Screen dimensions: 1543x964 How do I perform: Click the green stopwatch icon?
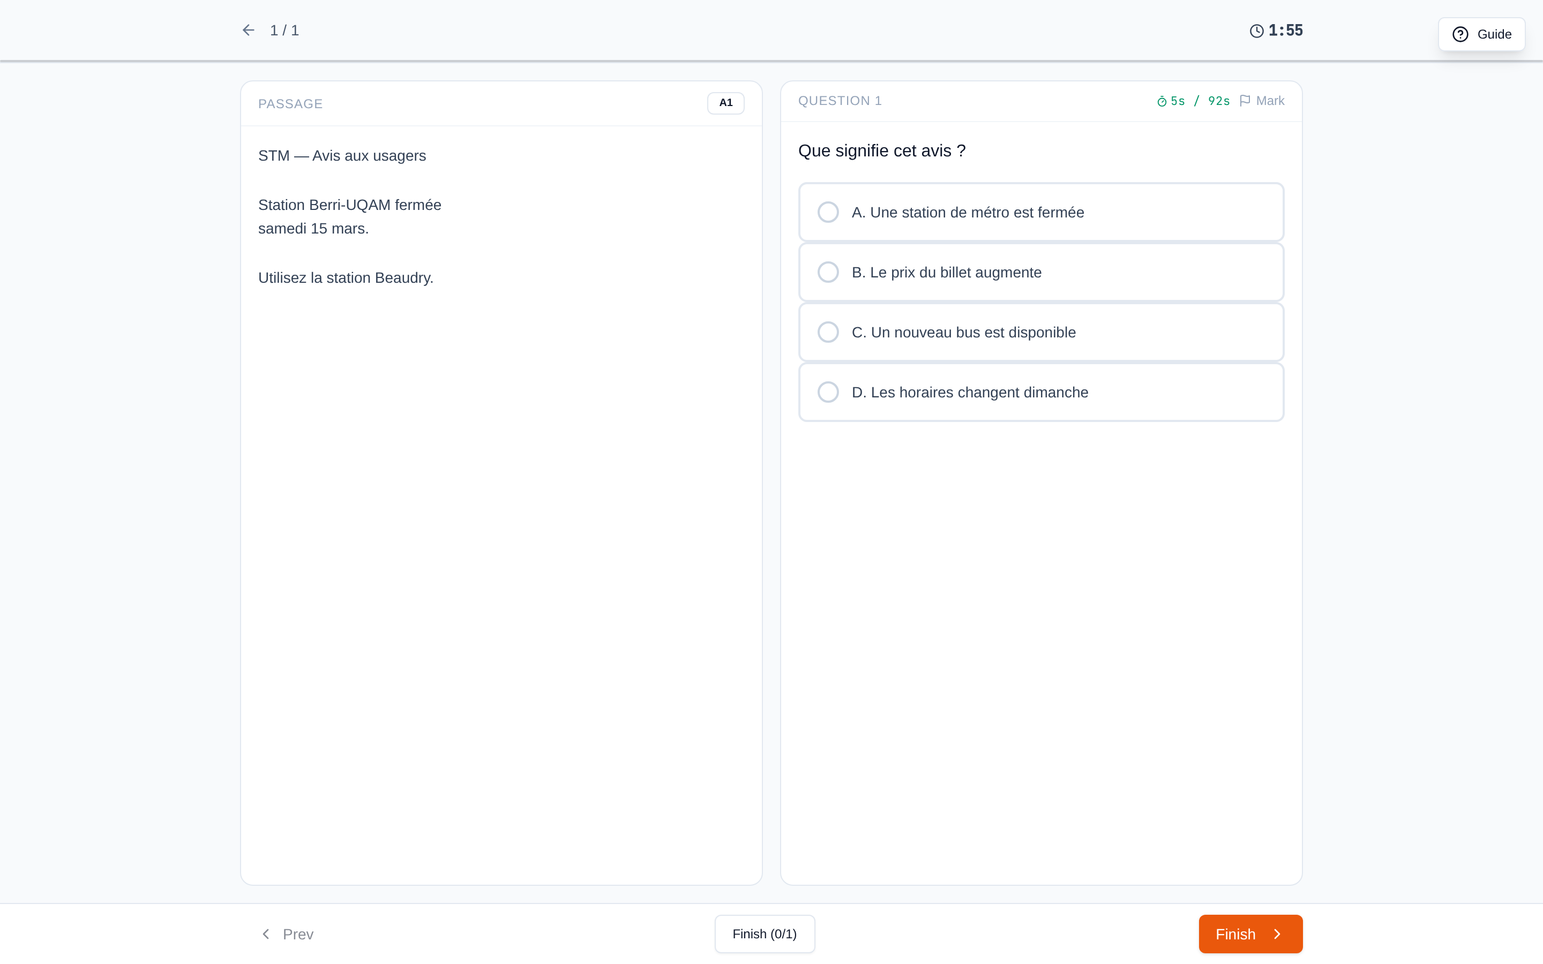(x=1162, y=101)
